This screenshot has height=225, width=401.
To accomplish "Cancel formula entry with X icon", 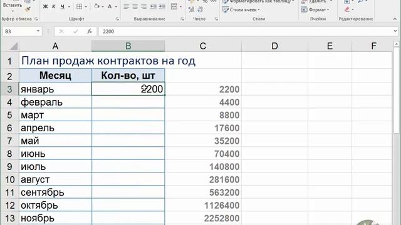I will click(x=61, y=31).
